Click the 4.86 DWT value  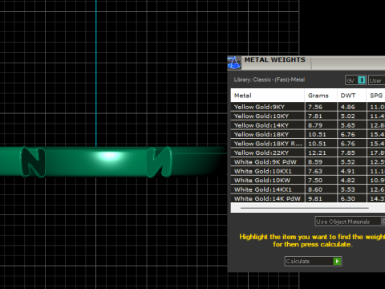pos(348,107)
